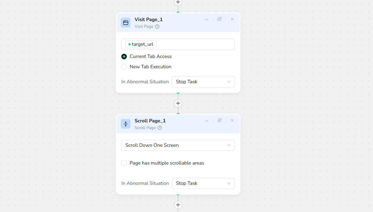Image resolution: width=373 pixels, height=212 pixels.
Task: Collapse the Scroll Page_1 node
Action: point(206,121)
